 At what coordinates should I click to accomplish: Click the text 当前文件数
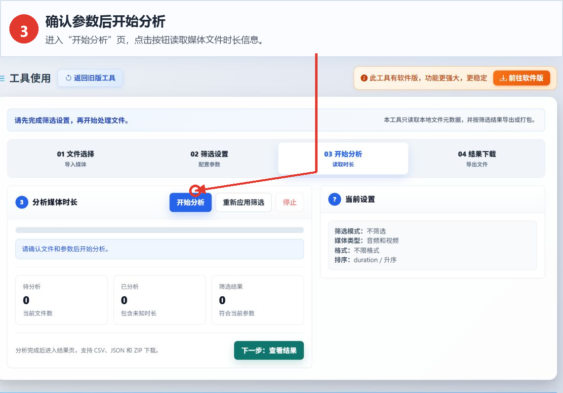coord(38,314)
